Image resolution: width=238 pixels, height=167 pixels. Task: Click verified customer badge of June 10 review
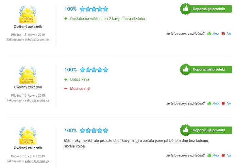pos(28,136)
